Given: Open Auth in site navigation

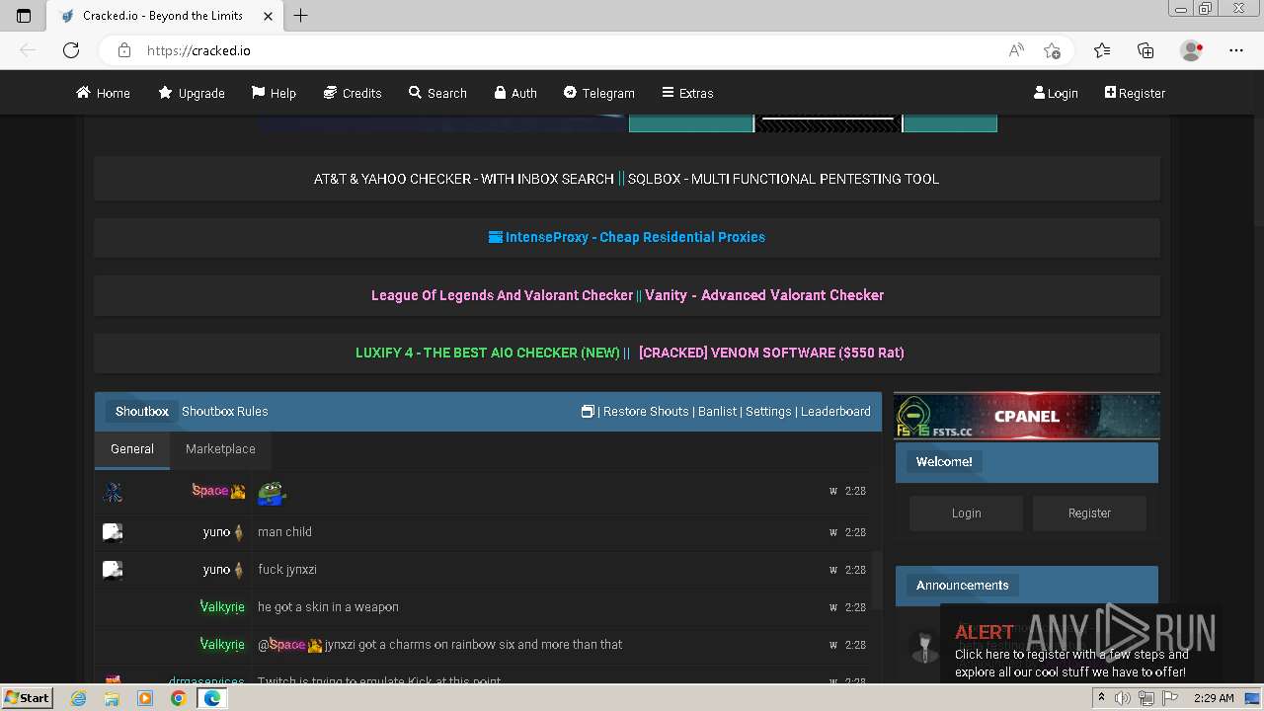Looking at the screenshot, I should (x=515, y=93).
